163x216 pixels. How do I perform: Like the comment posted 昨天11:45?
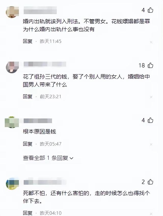150,10
